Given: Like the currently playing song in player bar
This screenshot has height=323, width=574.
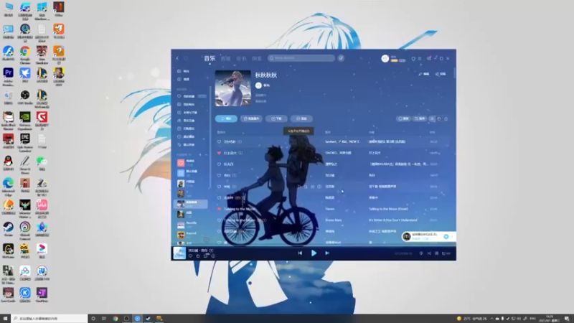Looking at the screenshot, I should coord(190,256).
